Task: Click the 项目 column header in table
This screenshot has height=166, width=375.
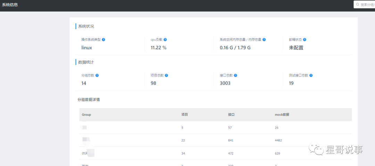Action: pyautogui.click(x=185, y=115)
